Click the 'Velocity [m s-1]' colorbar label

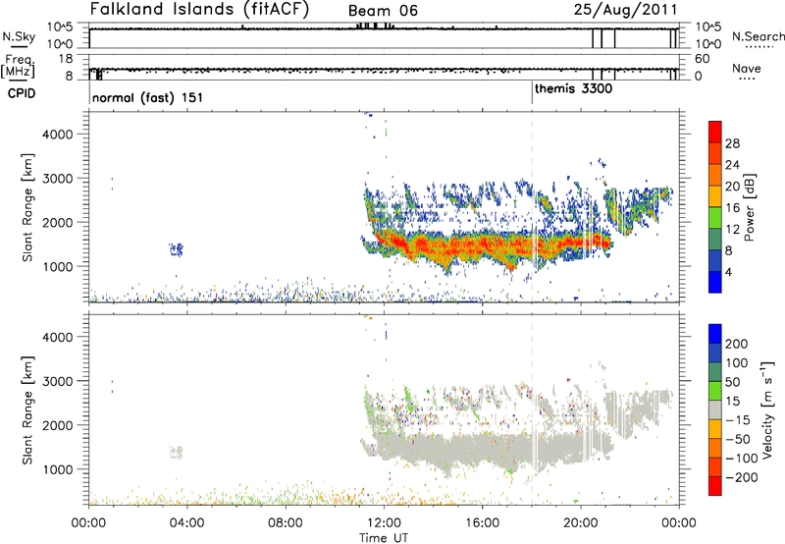click(x=767, y=409)
